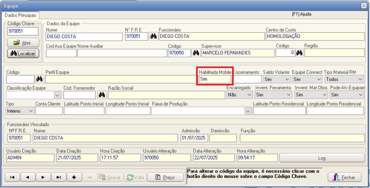Jump to last record navigation button
Image resolution: width=370 pixels, height=188 pixels.
[x=58, y=178]
